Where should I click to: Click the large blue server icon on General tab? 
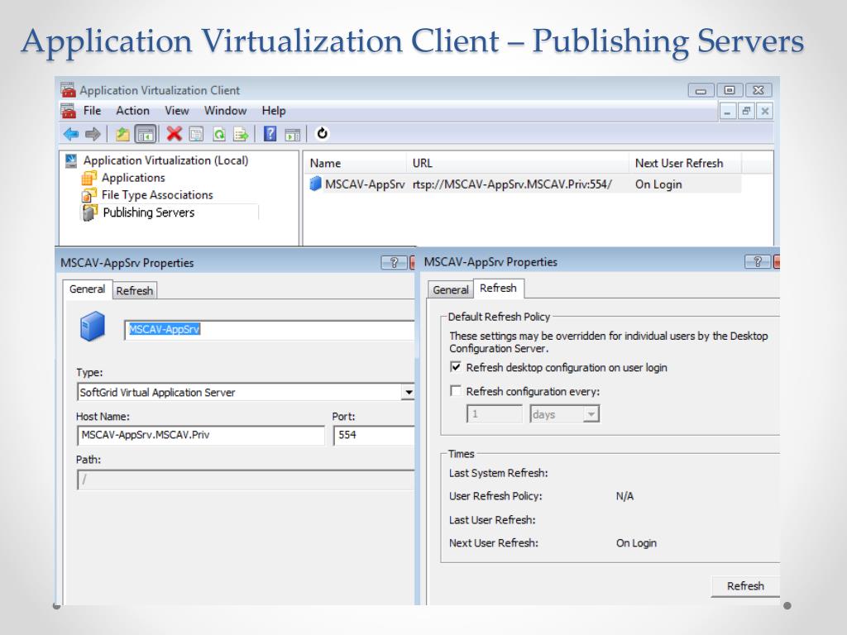[93, 326]
